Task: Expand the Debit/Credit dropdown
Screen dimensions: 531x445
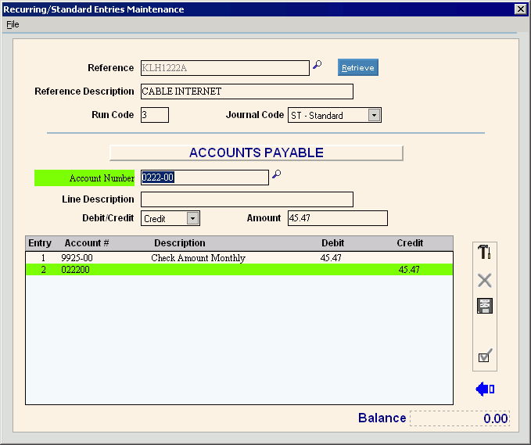Action: tap(192, 219)
